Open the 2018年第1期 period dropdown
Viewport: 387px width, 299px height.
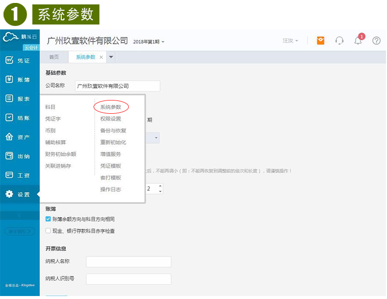point(148,42)
